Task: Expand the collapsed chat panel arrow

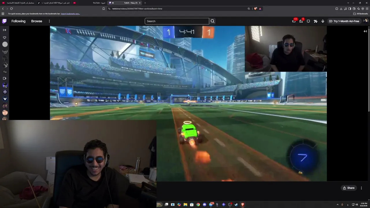Action: [365, 31]
